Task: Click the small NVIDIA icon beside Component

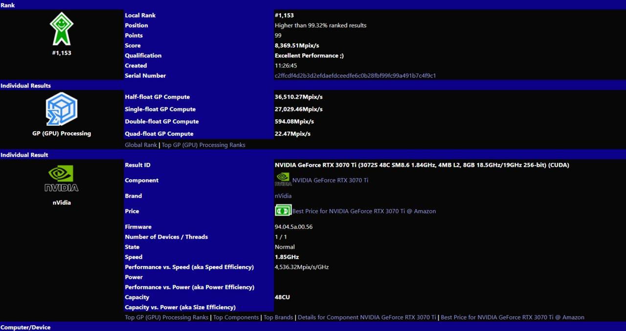Action: click(283, 180)
